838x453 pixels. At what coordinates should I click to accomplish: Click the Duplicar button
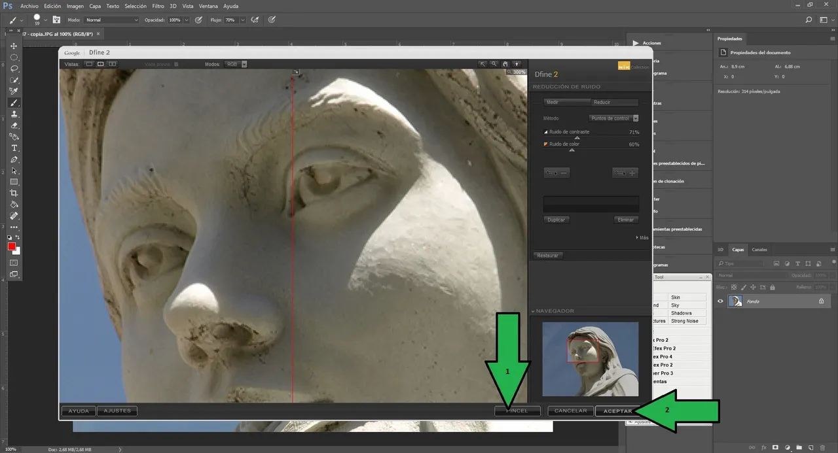556,220
